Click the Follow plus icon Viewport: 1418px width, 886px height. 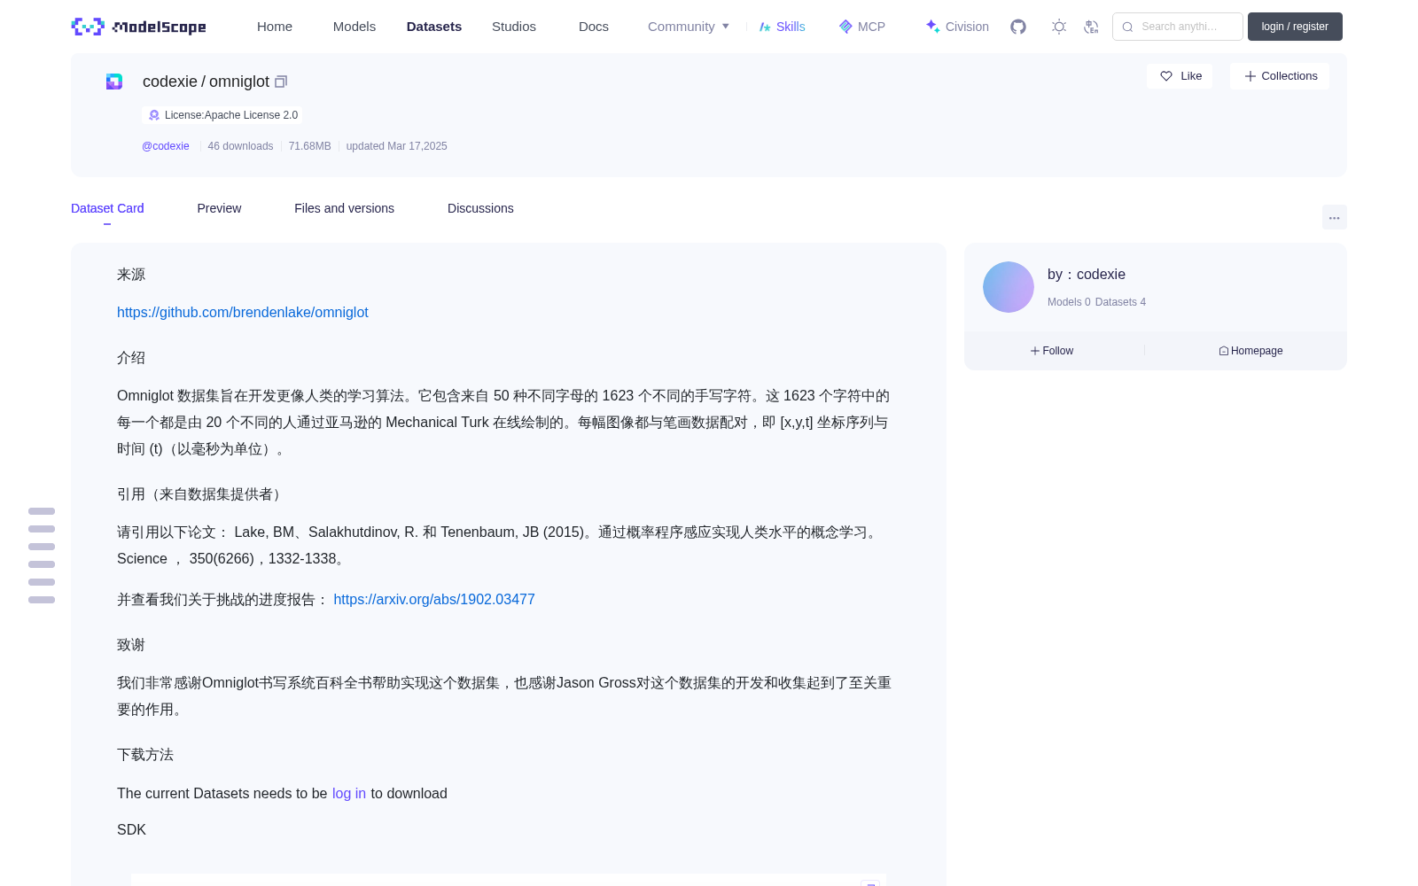point(1035,351)
